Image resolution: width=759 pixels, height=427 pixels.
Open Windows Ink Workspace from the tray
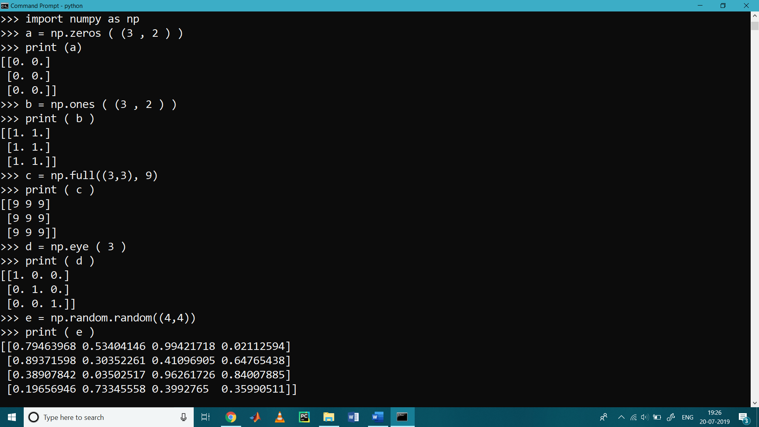(671, 417)
